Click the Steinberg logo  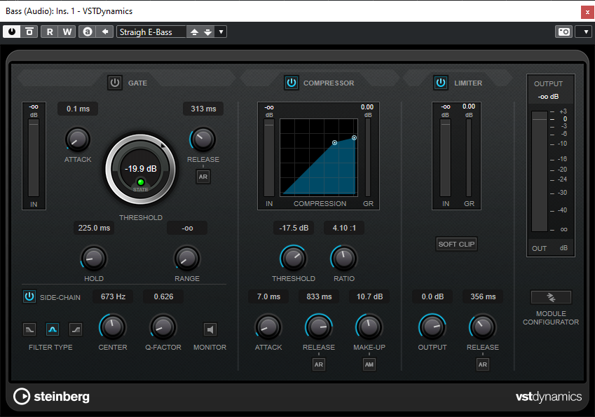click(x=52, y=397)
